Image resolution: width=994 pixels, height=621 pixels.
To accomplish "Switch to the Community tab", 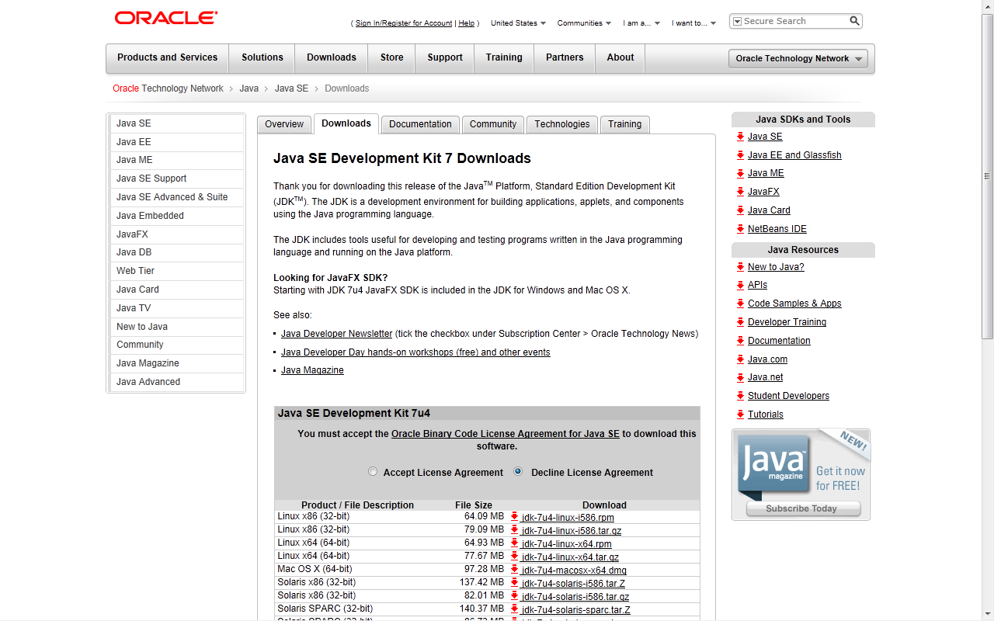I will tap(493, 124).
